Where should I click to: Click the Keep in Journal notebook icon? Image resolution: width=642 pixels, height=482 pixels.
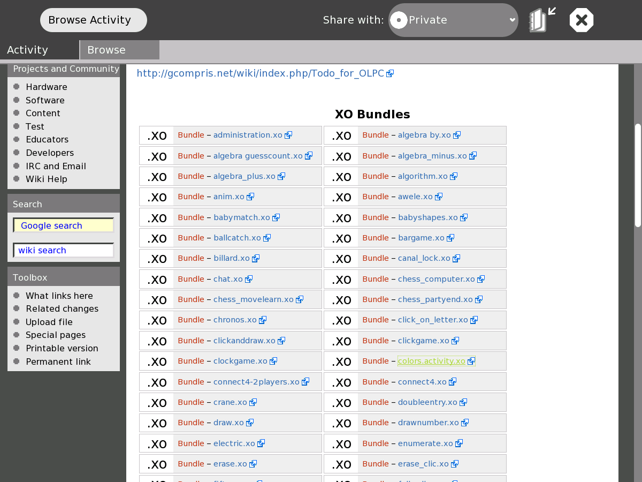coord(541,20)
